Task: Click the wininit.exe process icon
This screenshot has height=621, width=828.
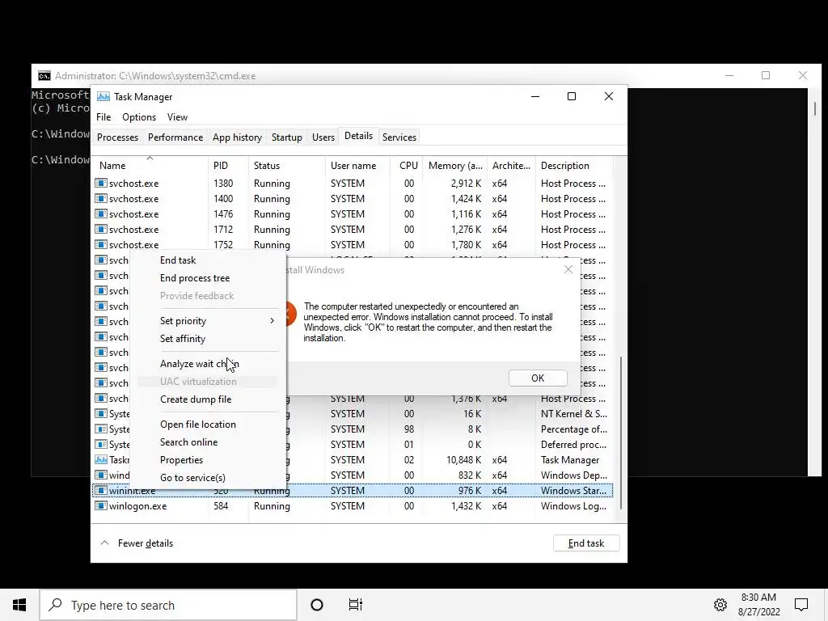Action: (x=101, y=490)
